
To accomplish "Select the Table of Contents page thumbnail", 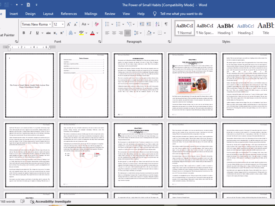I will pyautogui.click(x=84, y=85).
